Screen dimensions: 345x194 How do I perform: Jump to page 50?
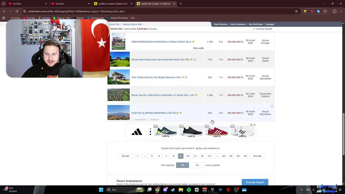pyautogui.click(x=245, y=156)
